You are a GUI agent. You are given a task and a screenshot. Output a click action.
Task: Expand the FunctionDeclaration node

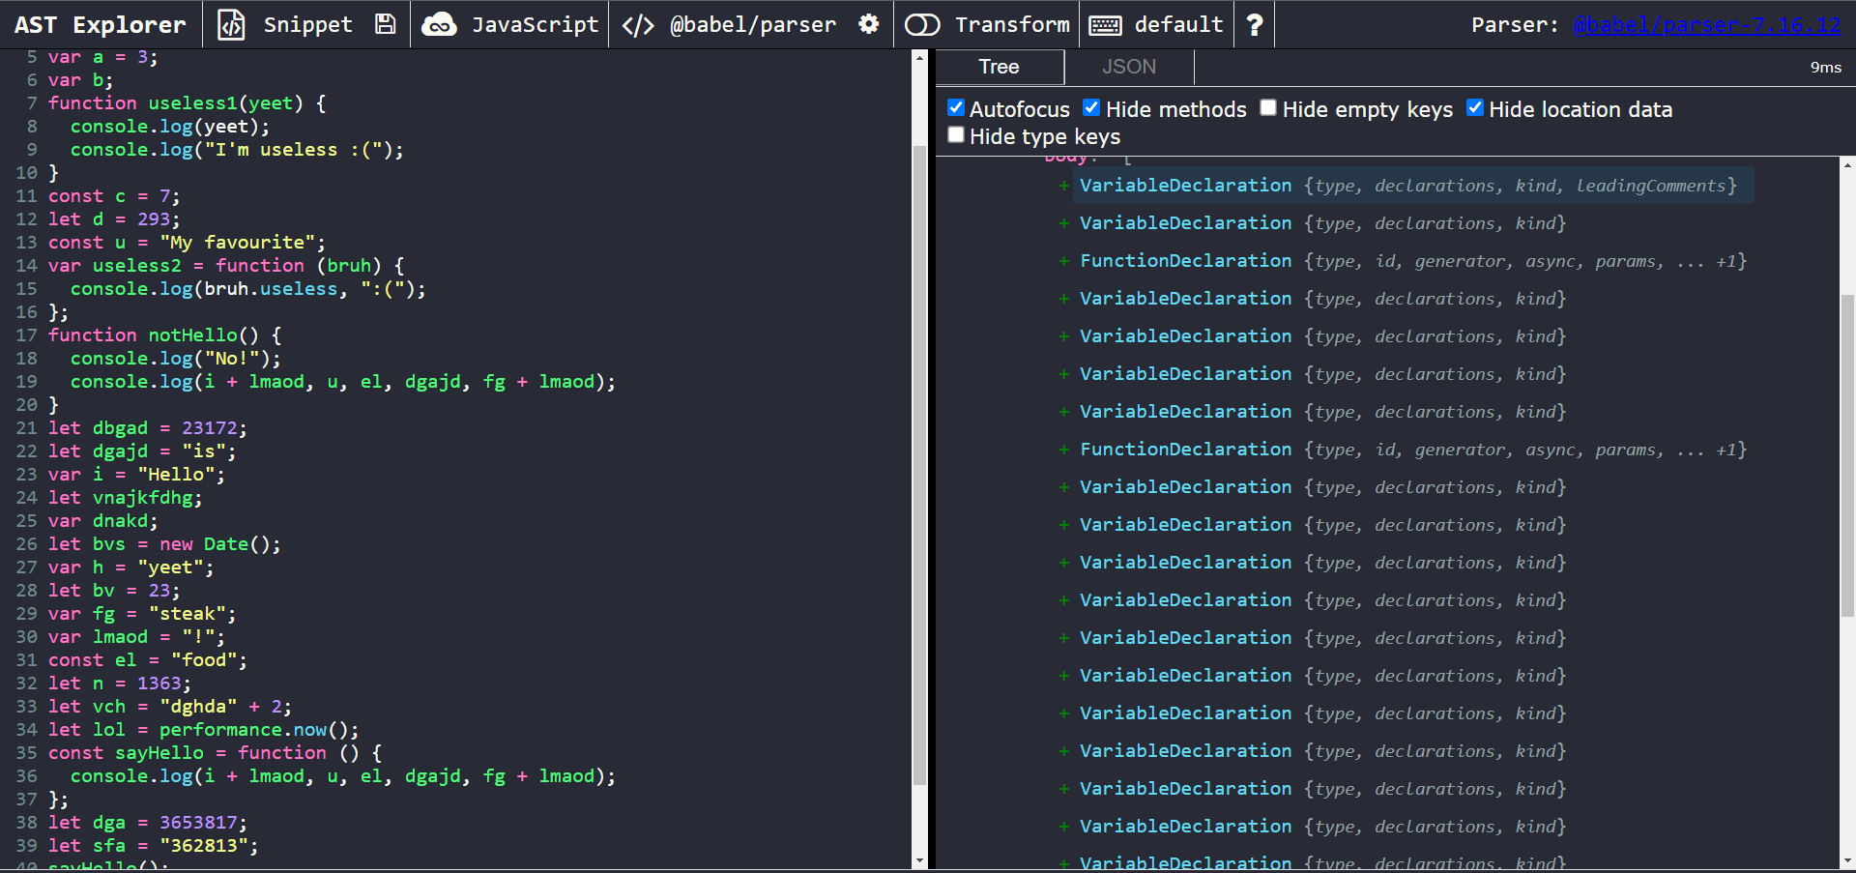click(1062, 261)
